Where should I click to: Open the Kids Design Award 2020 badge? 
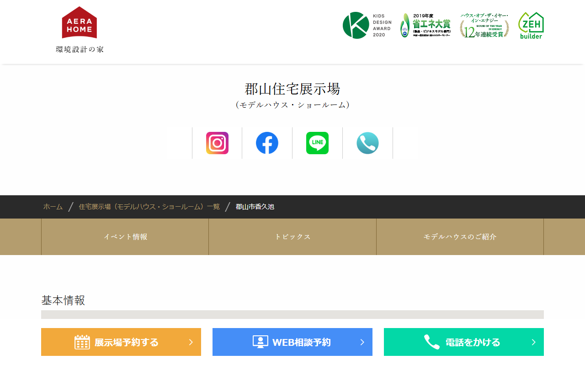pyautogui.click(x=367, y=25)
